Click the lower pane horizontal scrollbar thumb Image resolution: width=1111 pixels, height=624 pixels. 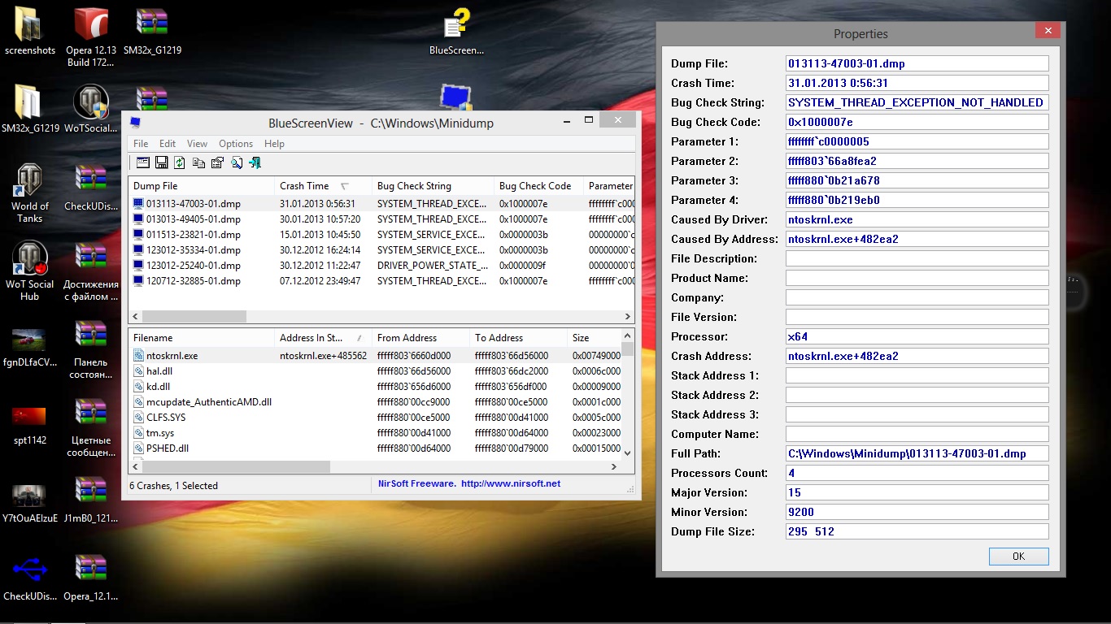[236, 467]
